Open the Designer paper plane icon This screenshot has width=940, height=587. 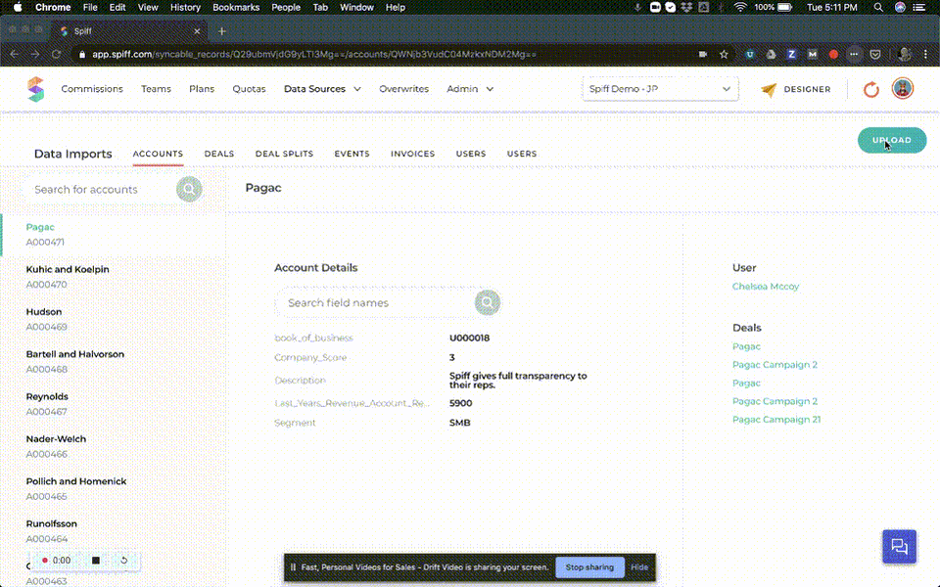click(x=769, y=89)
